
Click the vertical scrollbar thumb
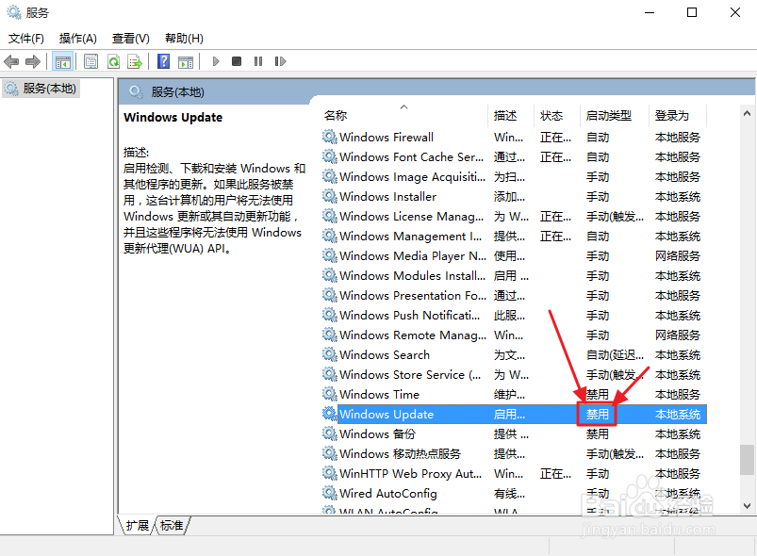click(x=747, y=460)
